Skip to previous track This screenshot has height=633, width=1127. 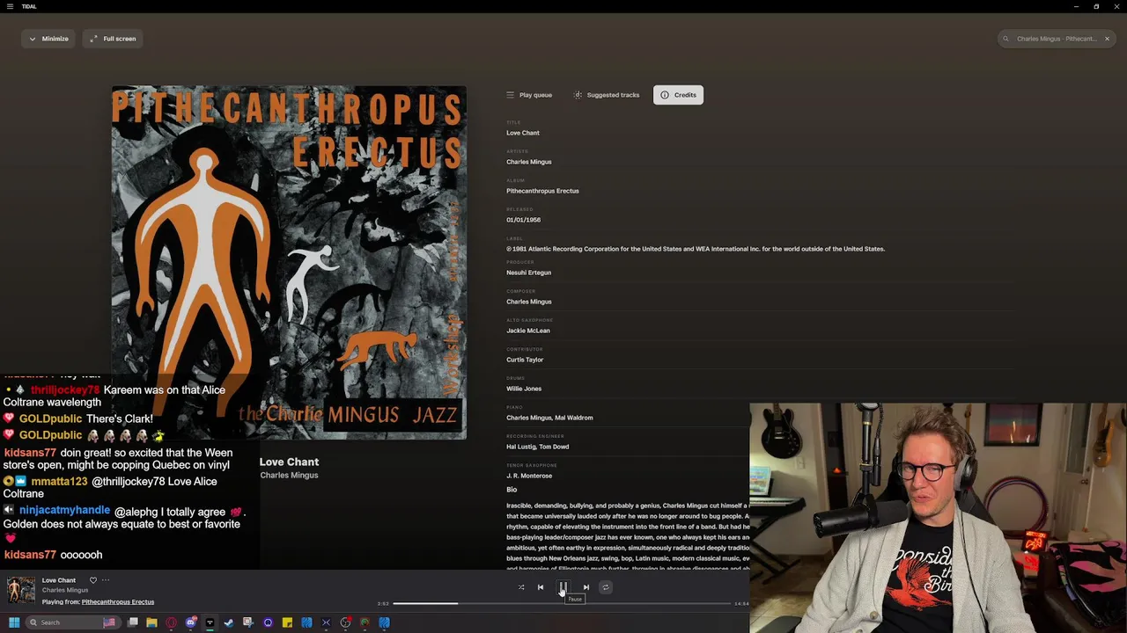point(541,587)
